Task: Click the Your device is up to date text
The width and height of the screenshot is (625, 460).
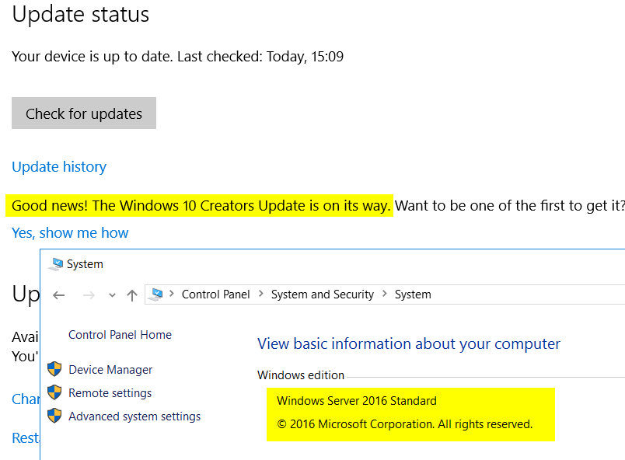Action: click(177, 57)
